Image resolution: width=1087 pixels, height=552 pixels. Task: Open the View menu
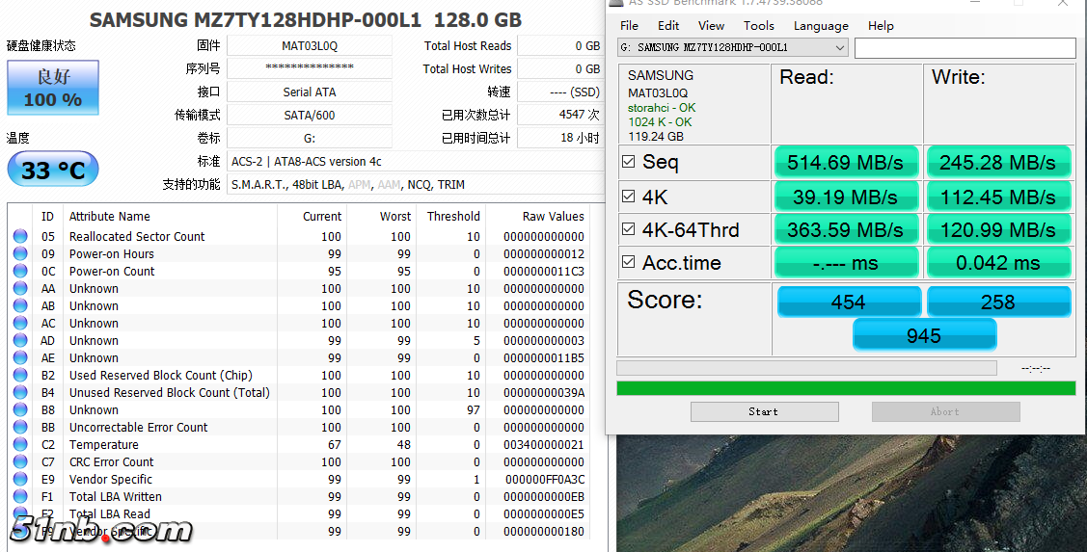[x=711, y=26]
